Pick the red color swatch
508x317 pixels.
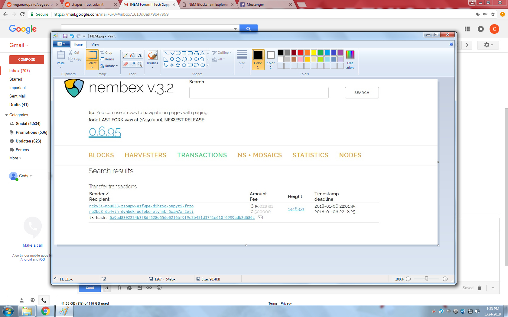pos(301,53)
